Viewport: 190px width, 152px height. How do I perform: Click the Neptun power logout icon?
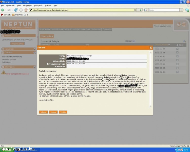click(x=184, y=25)
